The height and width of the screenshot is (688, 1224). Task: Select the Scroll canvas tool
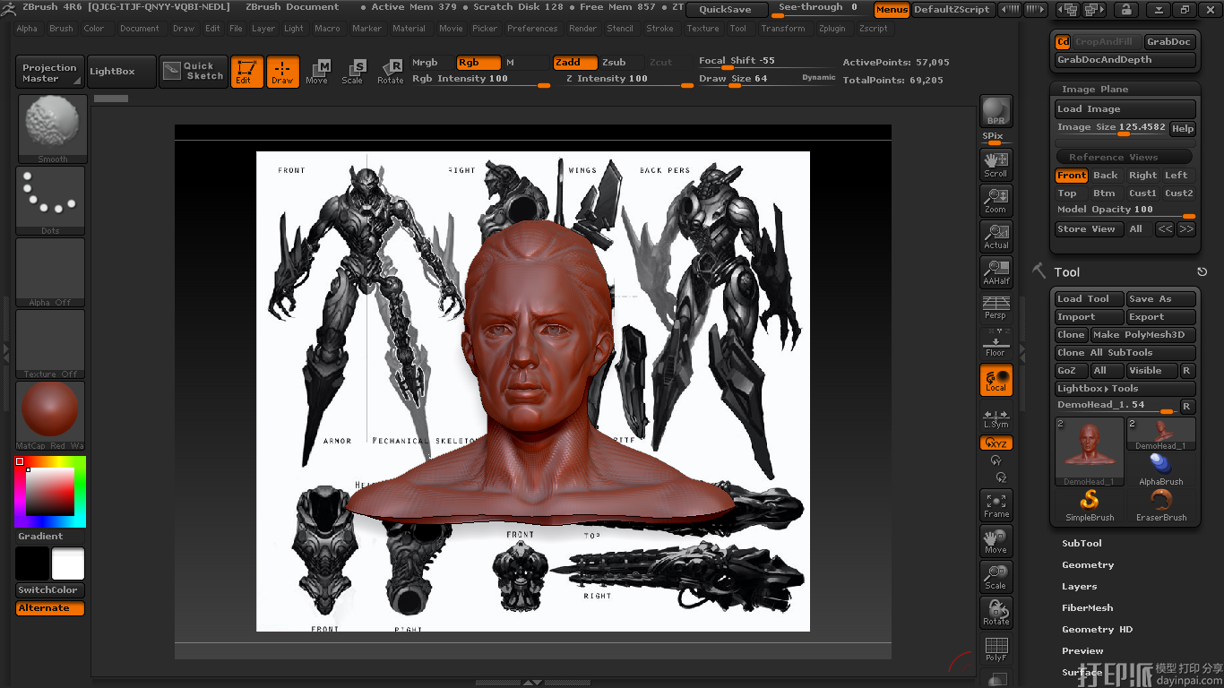pos(996,164)
